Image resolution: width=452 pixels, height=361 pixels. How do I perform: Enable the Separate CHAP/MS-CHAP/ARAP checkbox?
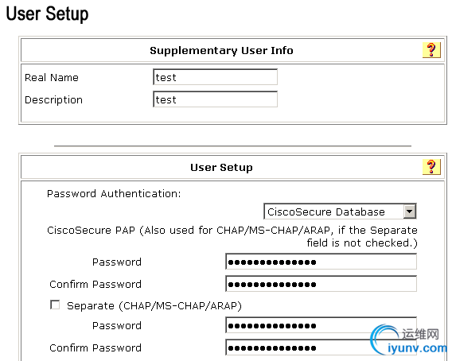click(x=55, y=305)
